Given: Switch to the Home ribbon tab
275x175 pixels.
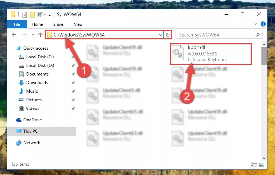Looking at the screenshot, I should pyautogui.click(x=37, y=24).
